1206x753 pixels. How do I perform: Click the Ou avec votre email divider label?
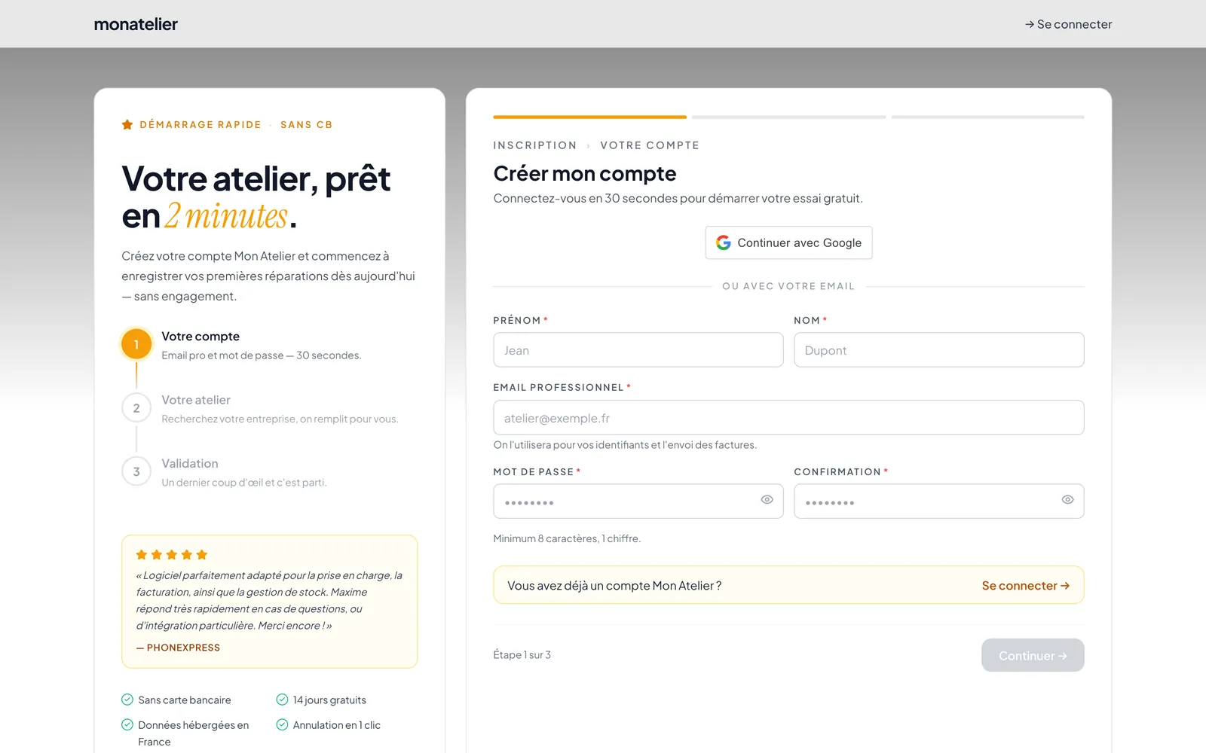point(788,286)
